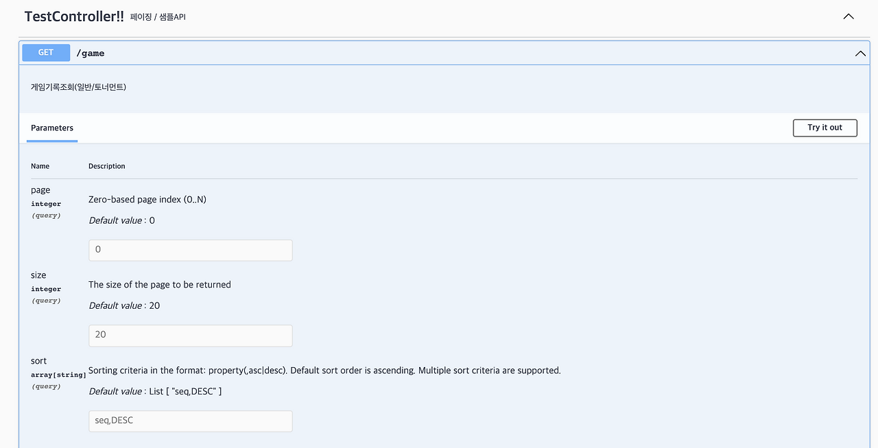
Task: Click the sort criteria input box
Action: (x=190, y=421)
